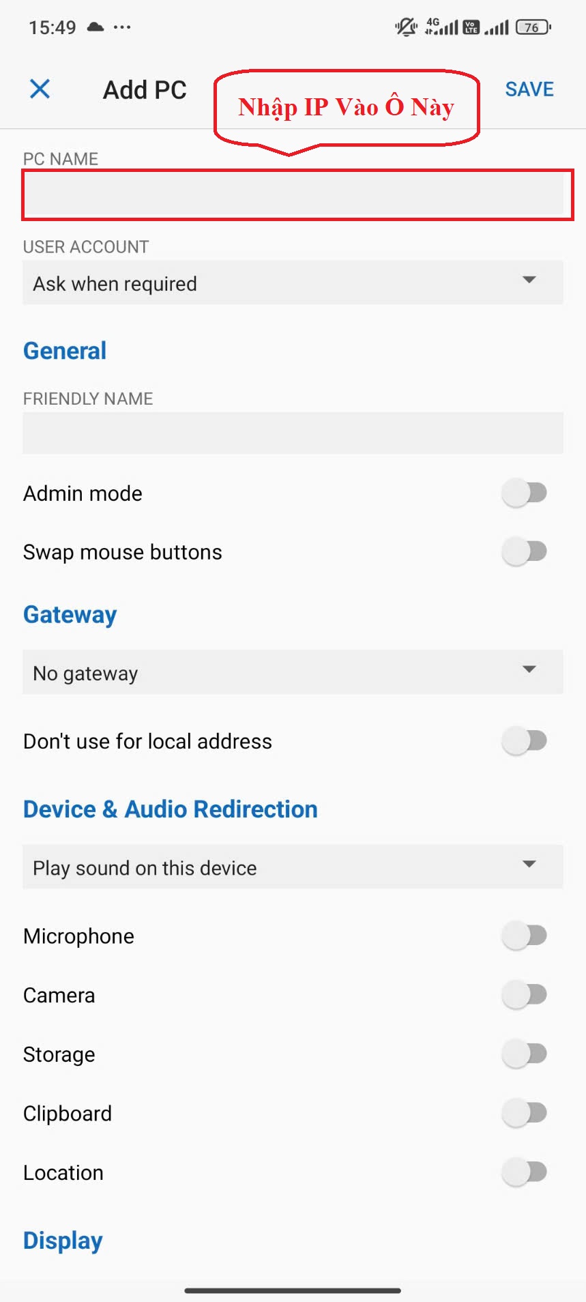Toggle Clipboard redirection on
The image size is (586, 1302).
(525, 1113)
